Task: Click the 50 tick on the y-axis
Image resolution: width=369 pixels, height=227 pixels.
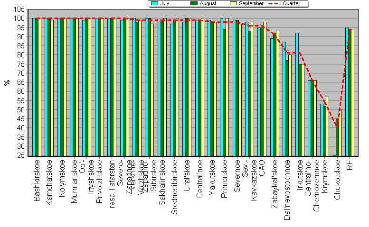Action: click(x=21, y=109)
